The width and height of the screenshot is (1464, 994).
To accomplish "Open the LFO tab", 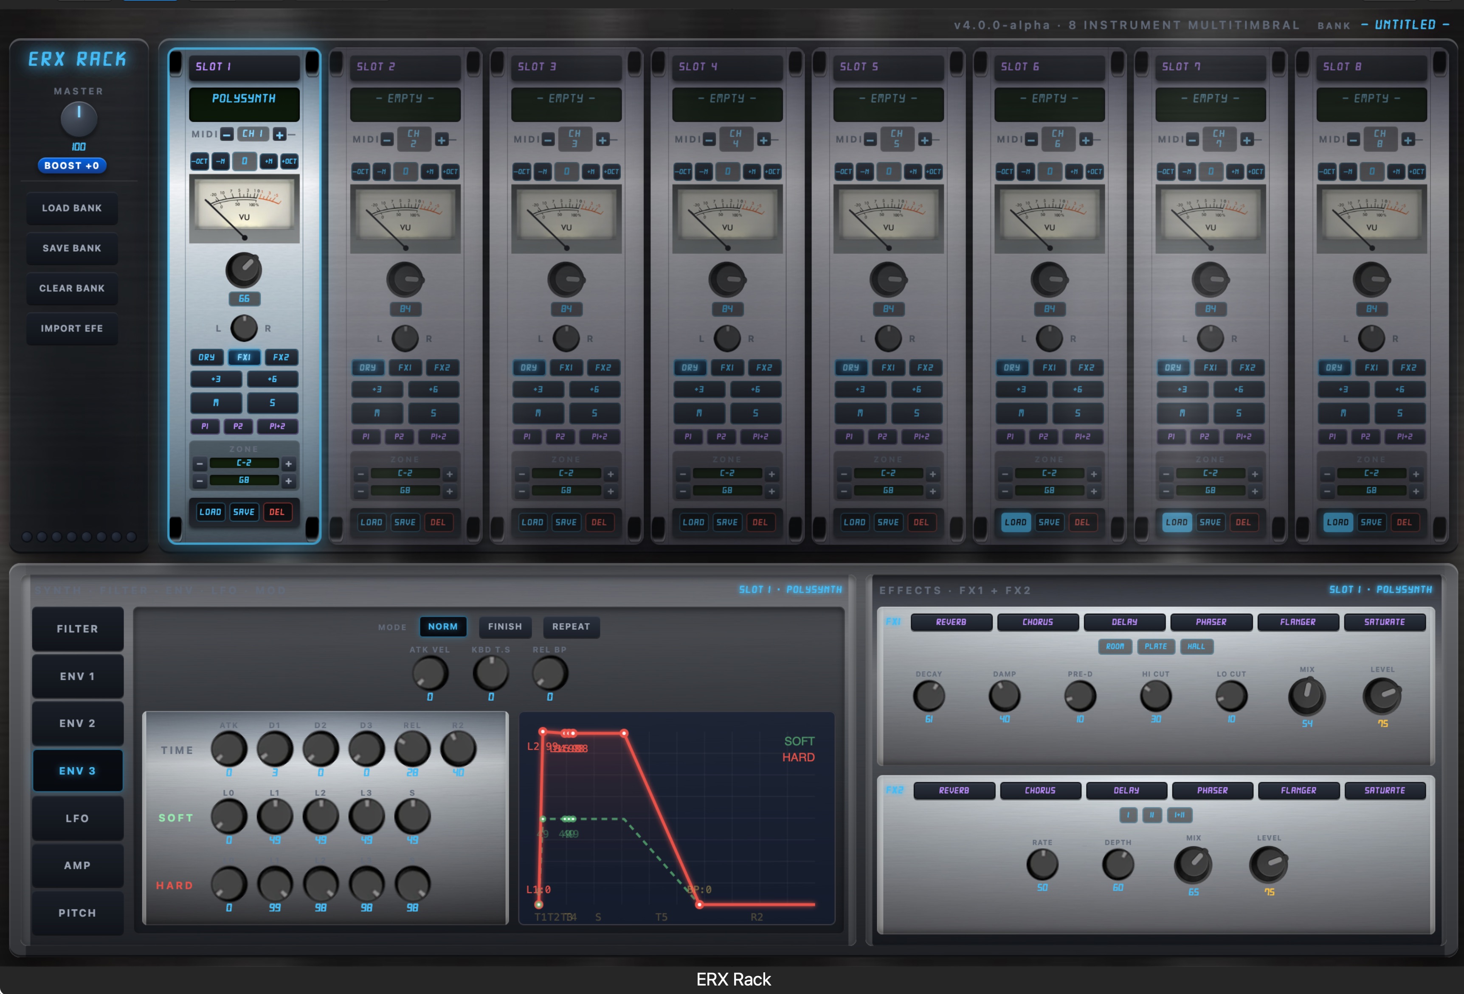I will (77, 818).
